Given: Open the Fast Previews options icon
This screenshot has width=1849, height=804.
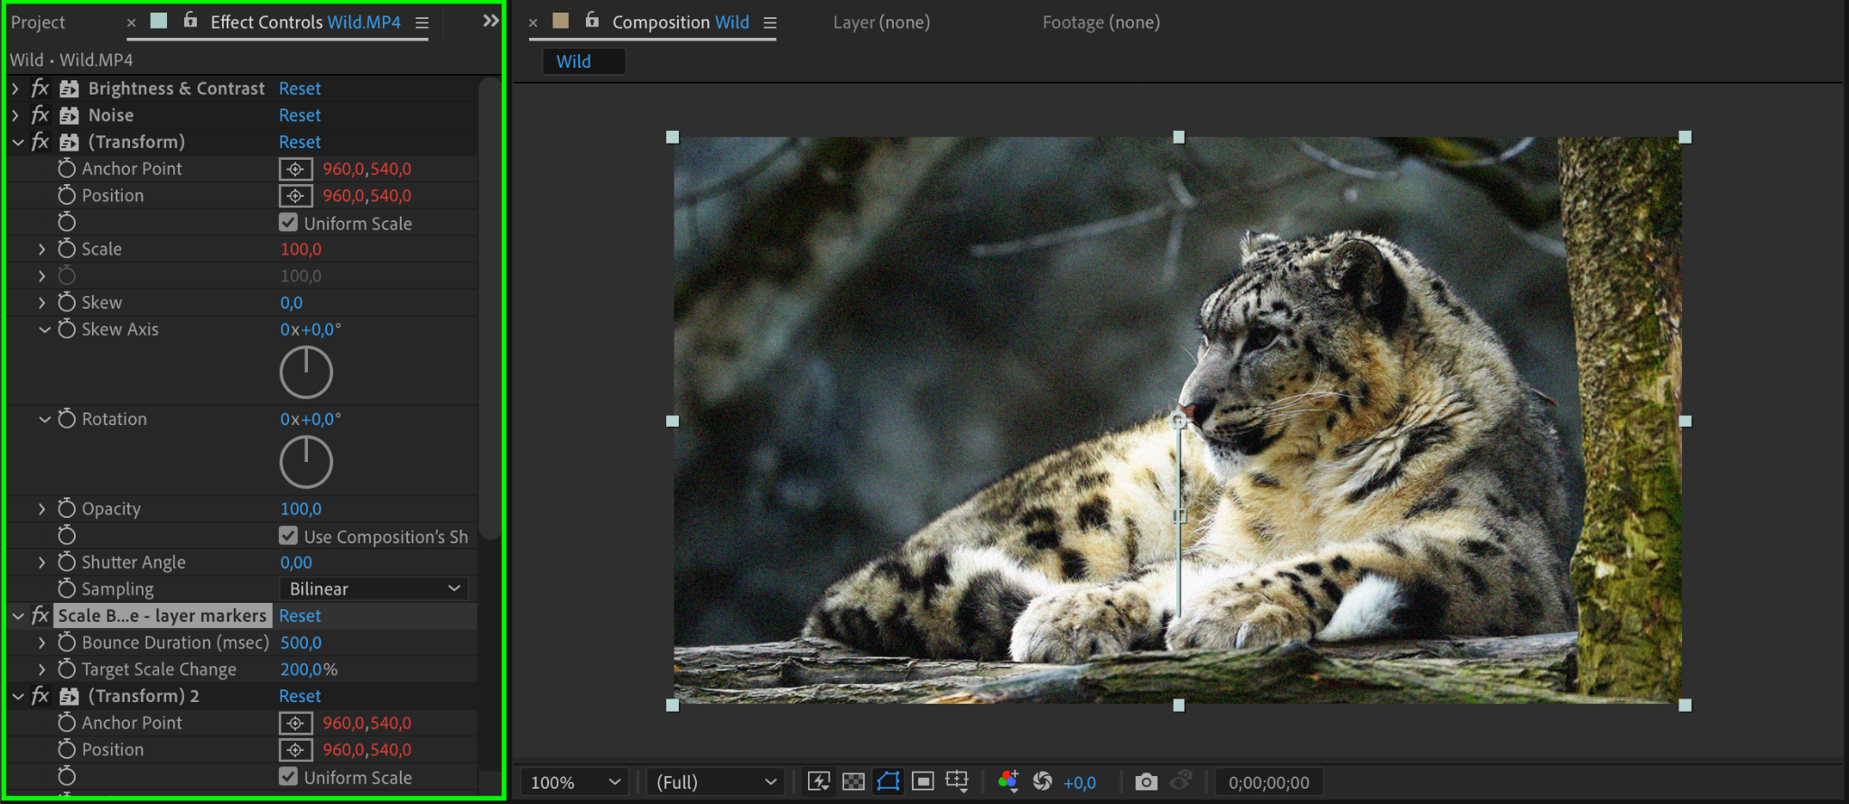Looking at the screenshot, I should tap(819, 781).
